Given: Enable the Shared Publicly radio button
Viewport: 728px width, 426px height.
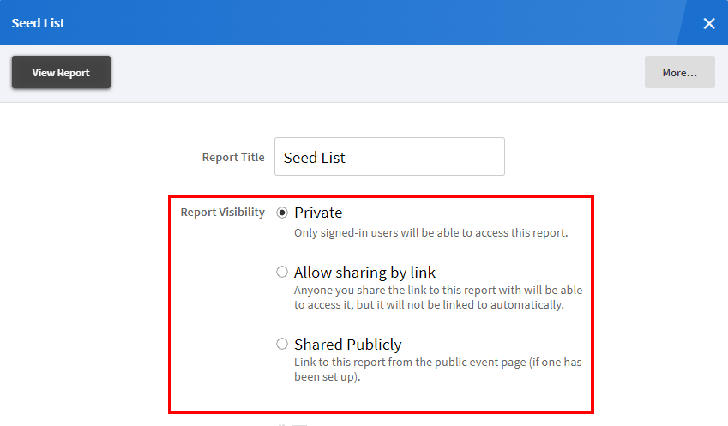Looking at the screenshot, I should pos(282,345).
